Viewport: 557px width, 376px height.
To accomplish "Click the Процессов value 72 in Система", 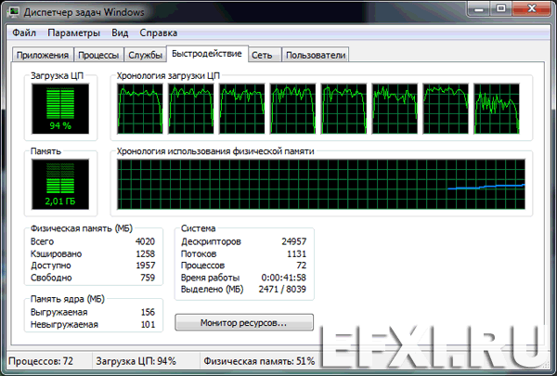I will pyautogui.click(x=301, y=266).
